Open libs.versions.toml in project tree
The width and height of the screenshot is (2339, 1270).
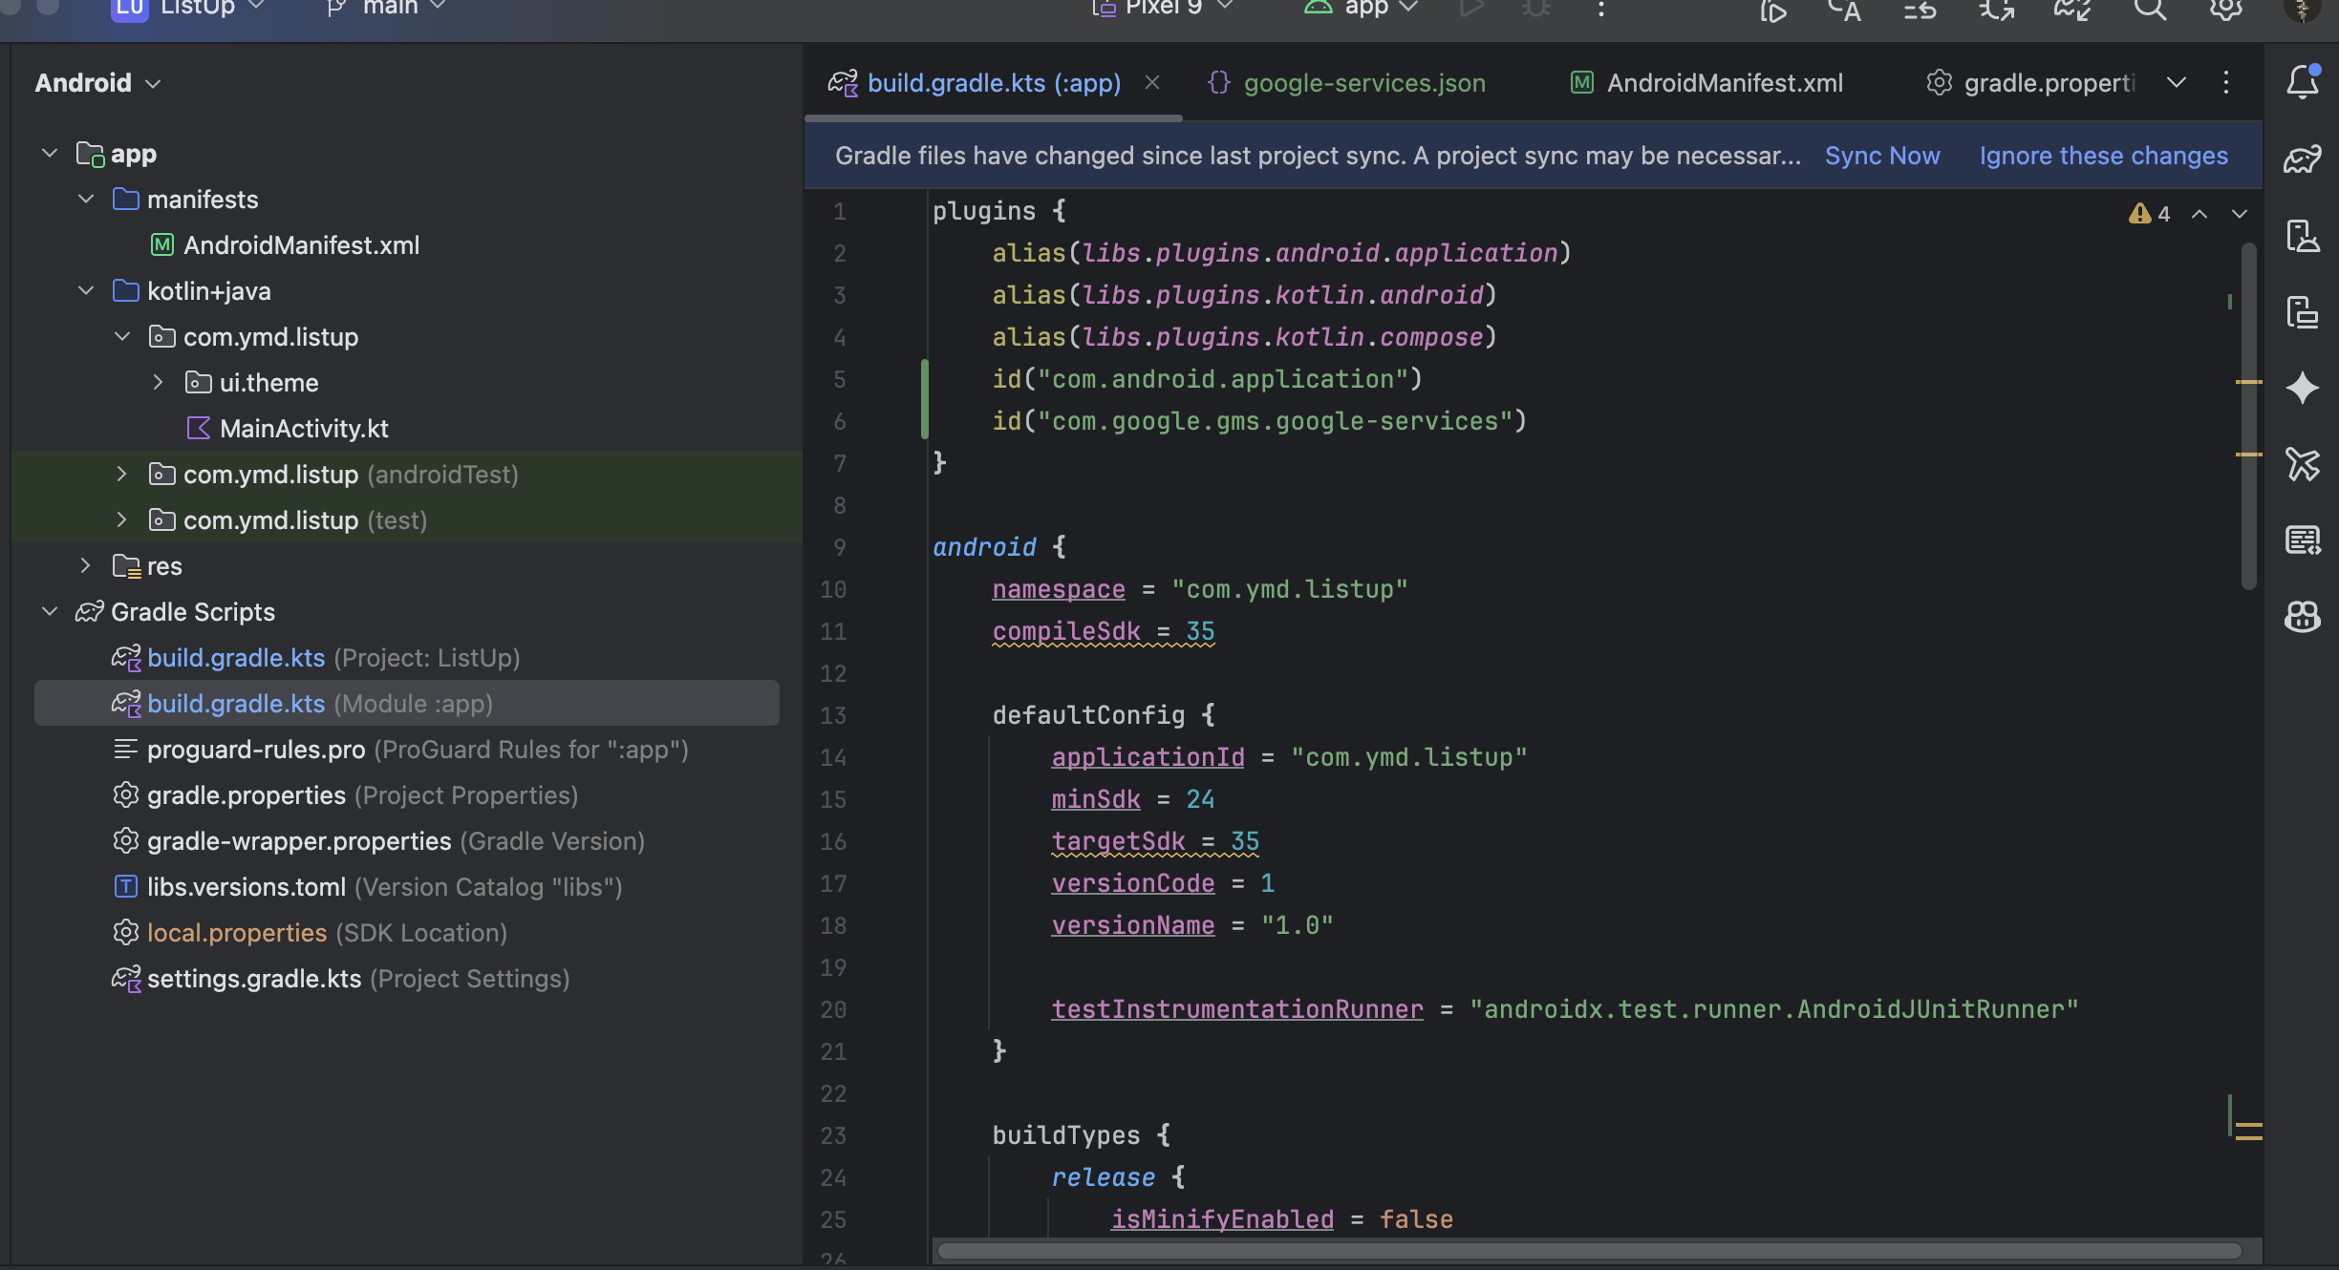pyautogui.click(x=247, y=887)
